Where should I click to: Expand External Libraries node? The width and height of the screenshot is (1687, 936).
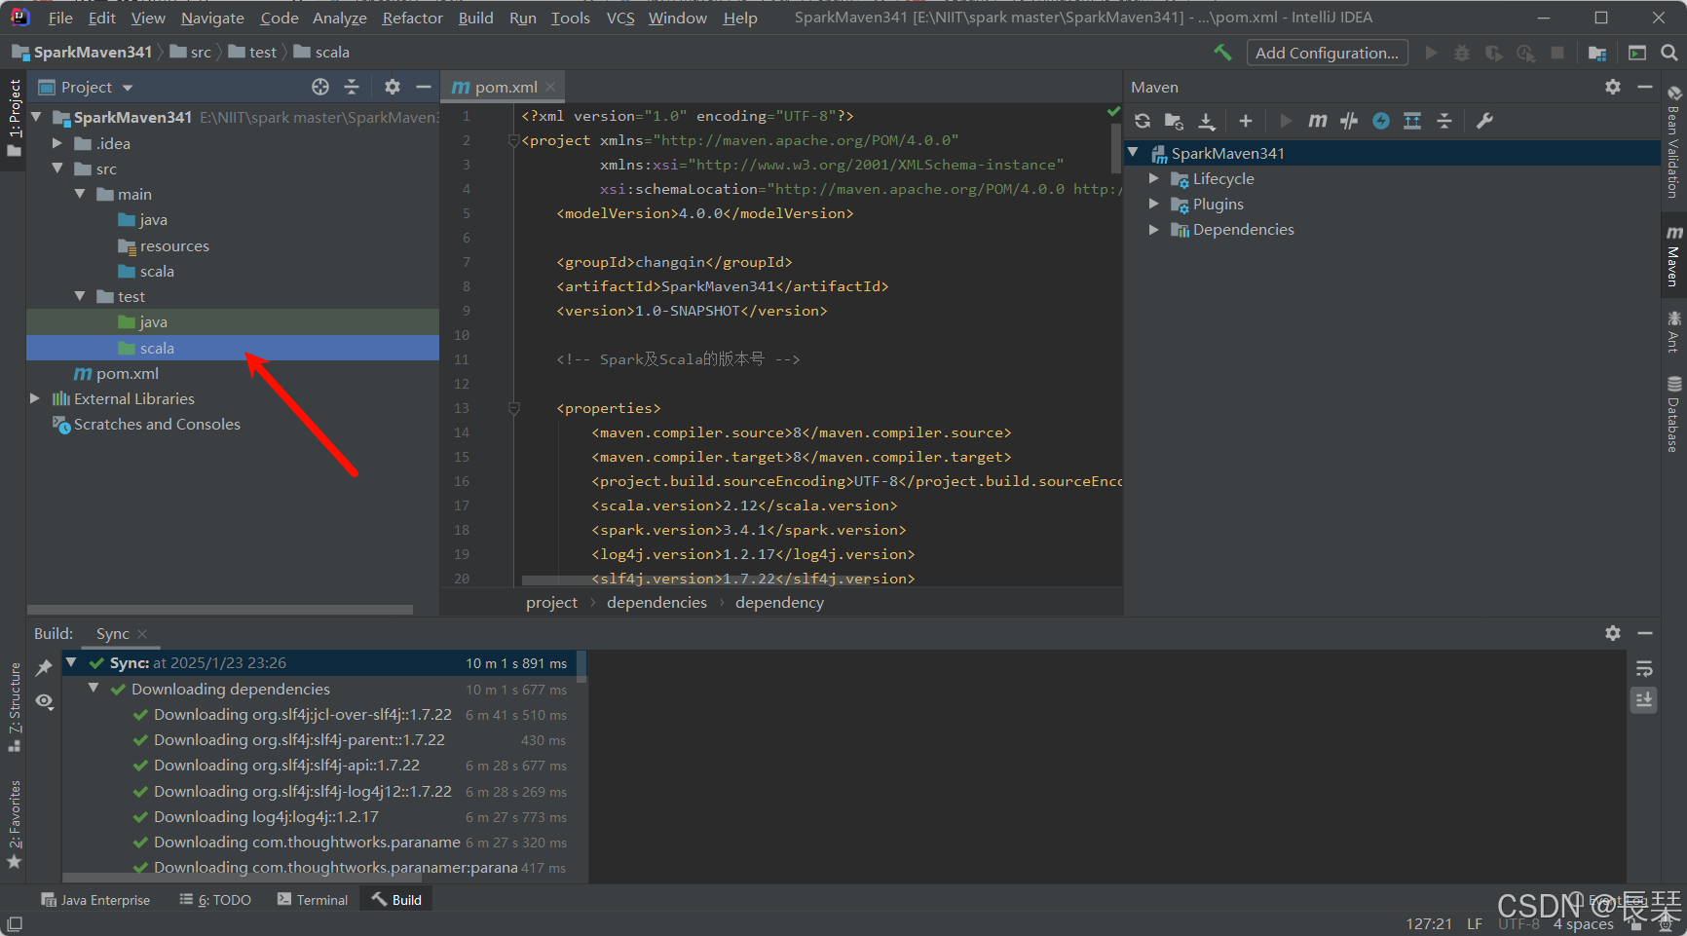tap(35, 398)
